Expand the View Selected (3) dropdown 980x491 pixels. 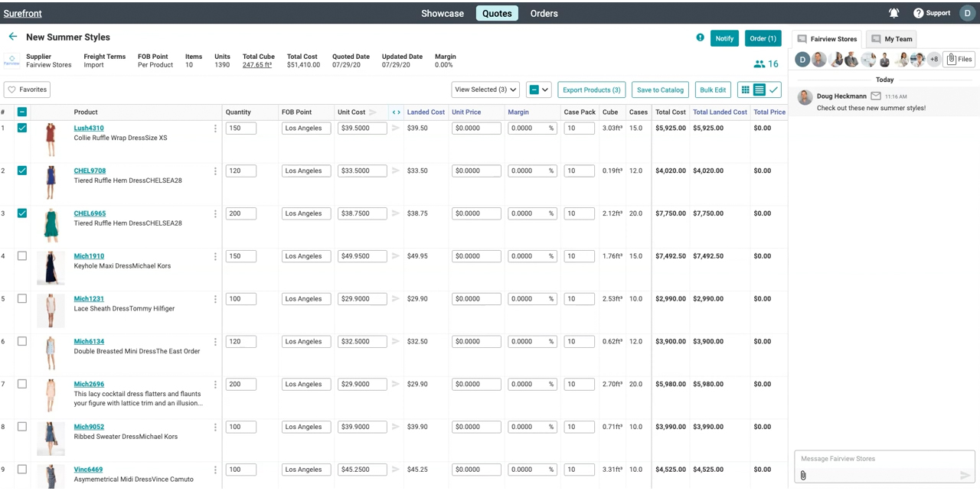pyautogui.click(x=485, y=89)
